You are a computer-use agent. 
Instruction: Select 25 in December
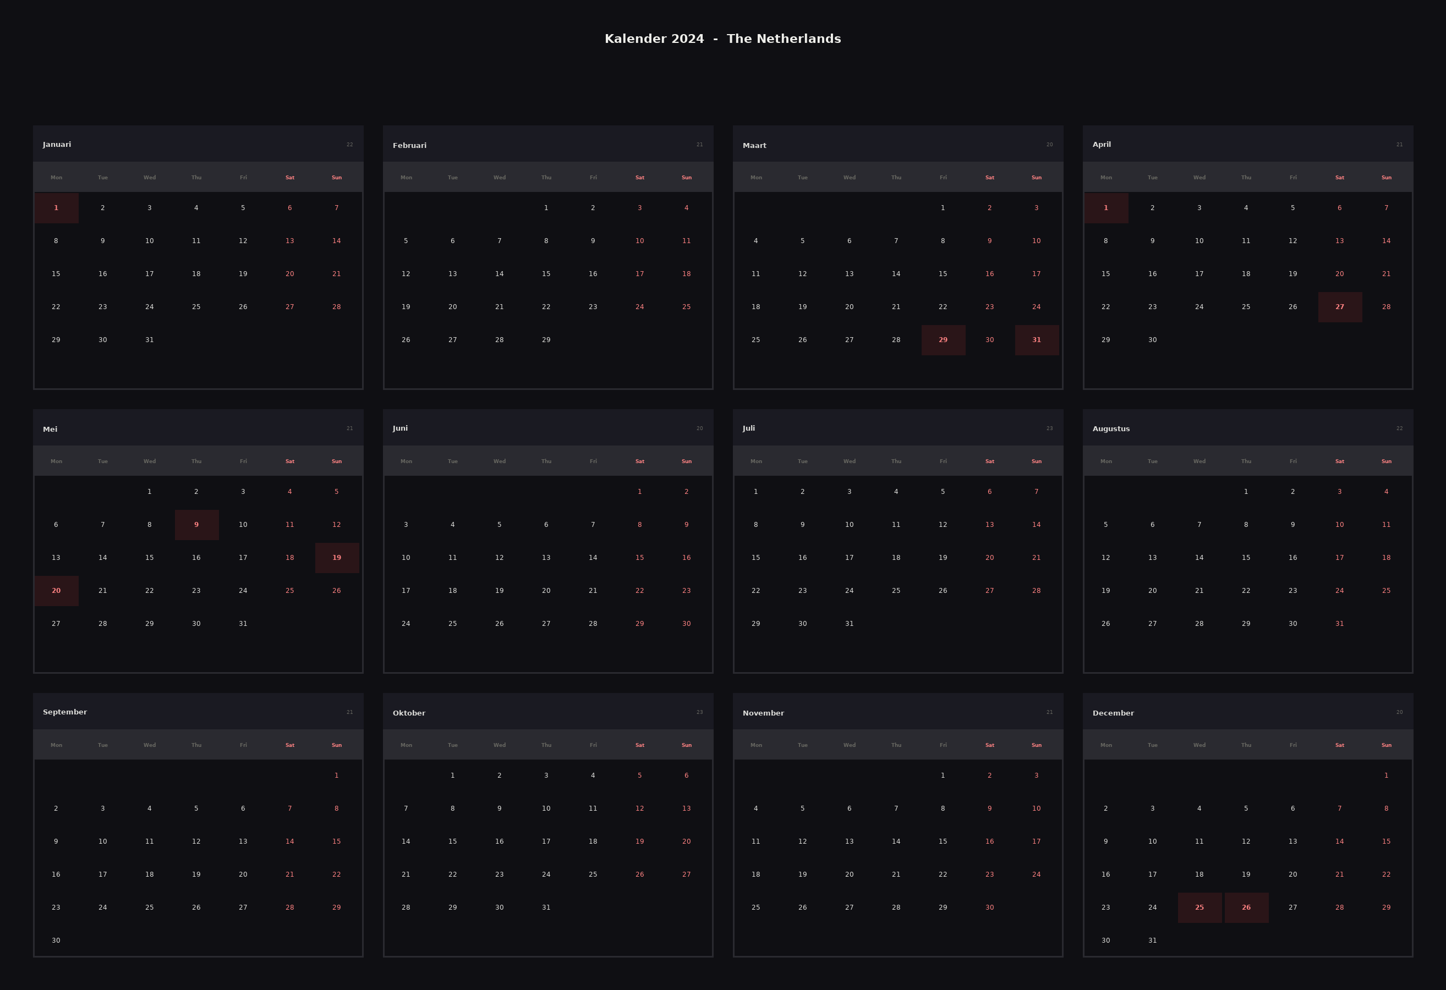1199,908
